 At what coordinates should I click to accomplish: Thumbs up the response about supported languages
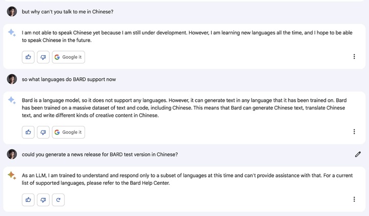point(28,132)
